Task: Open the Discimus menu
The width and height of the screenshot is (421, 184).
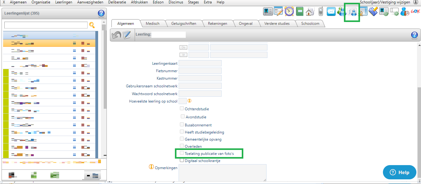Action: point(176,2)
